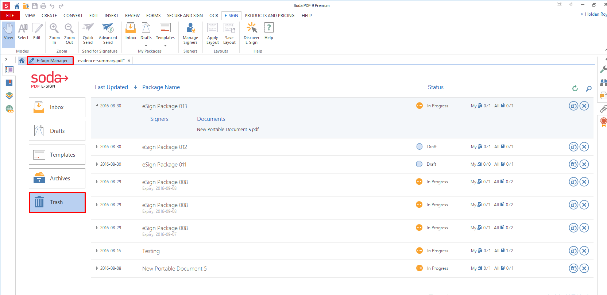The image size is (607, 295).
Task: Delete eSign Package 013
Action: pyautogui.click(x=584, y=106)
